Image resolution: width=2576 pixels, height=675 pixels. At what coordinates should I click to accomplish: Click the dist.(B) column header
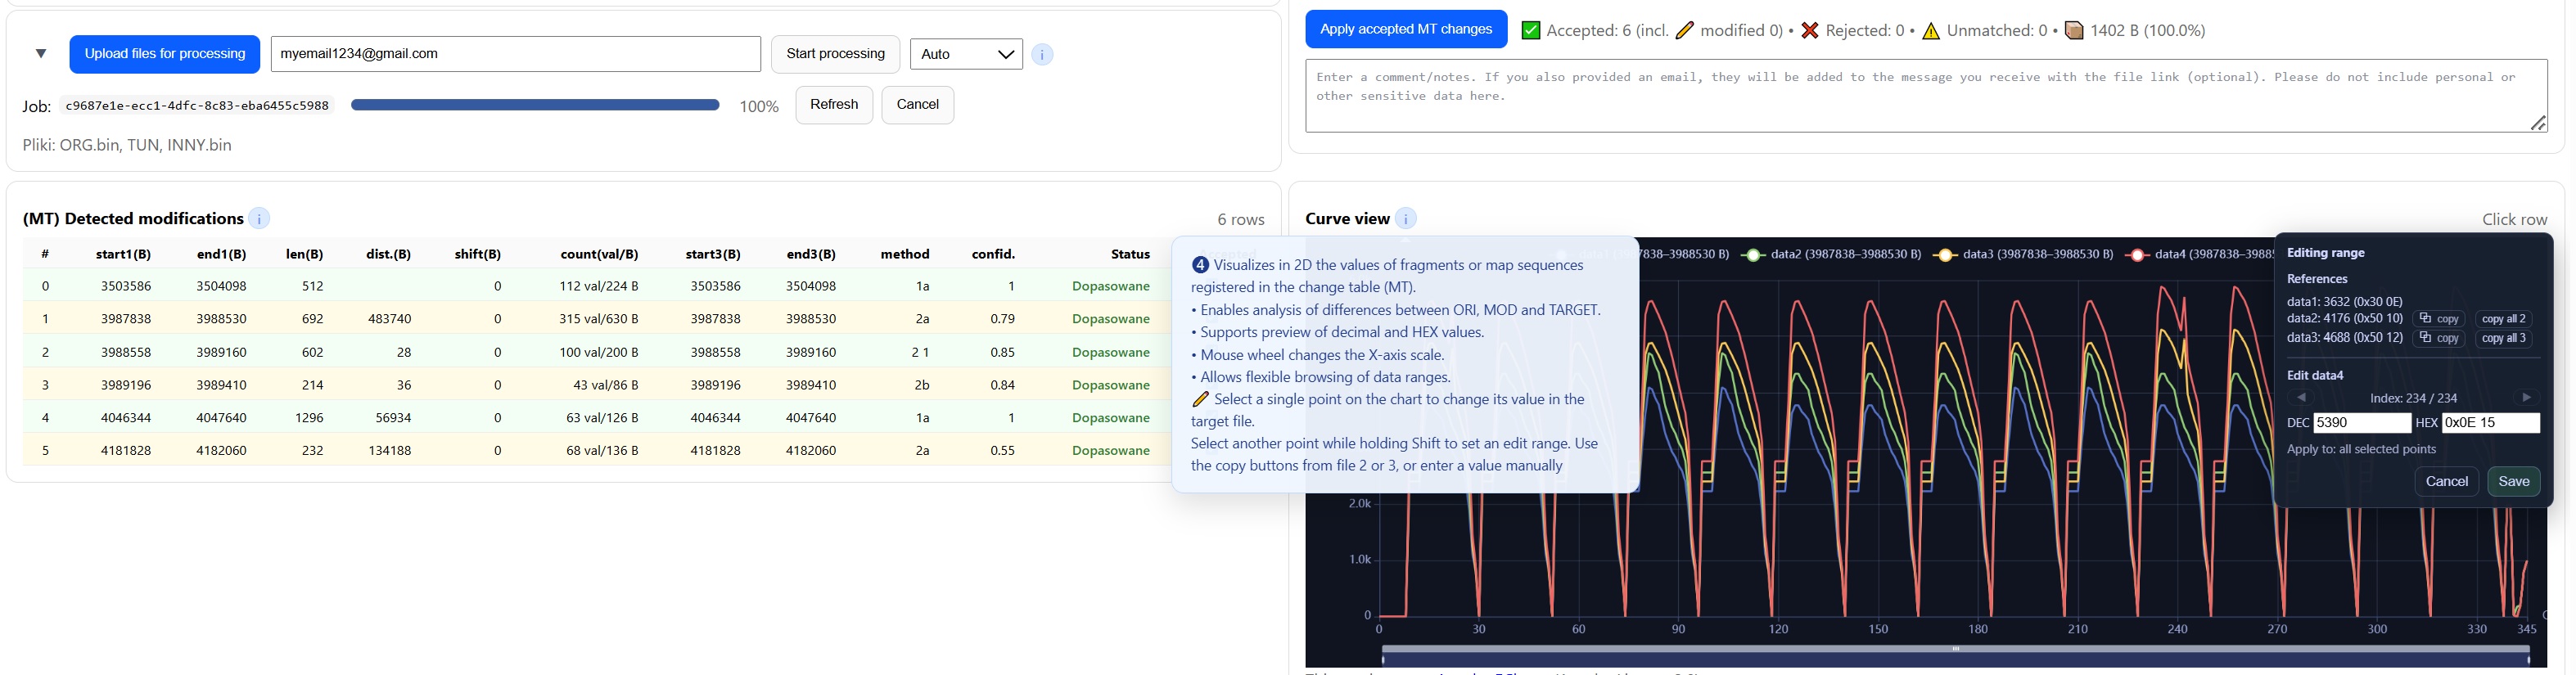388,254
